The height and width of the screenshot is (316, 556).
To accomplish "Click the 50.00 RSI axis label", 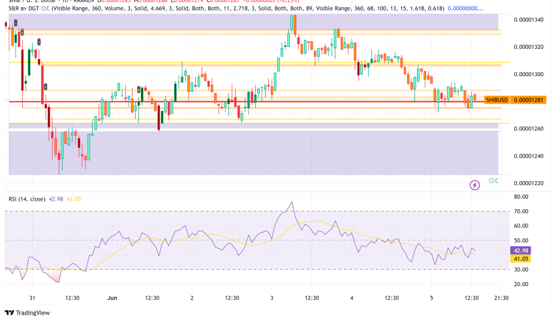I will [x=521, y=240].
